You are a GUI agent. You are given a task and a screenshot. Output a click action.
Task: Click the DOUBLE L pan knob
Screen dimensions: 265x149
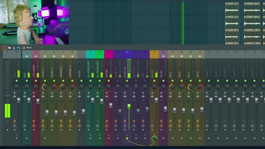pyautogui.click(x=45, y=87)
